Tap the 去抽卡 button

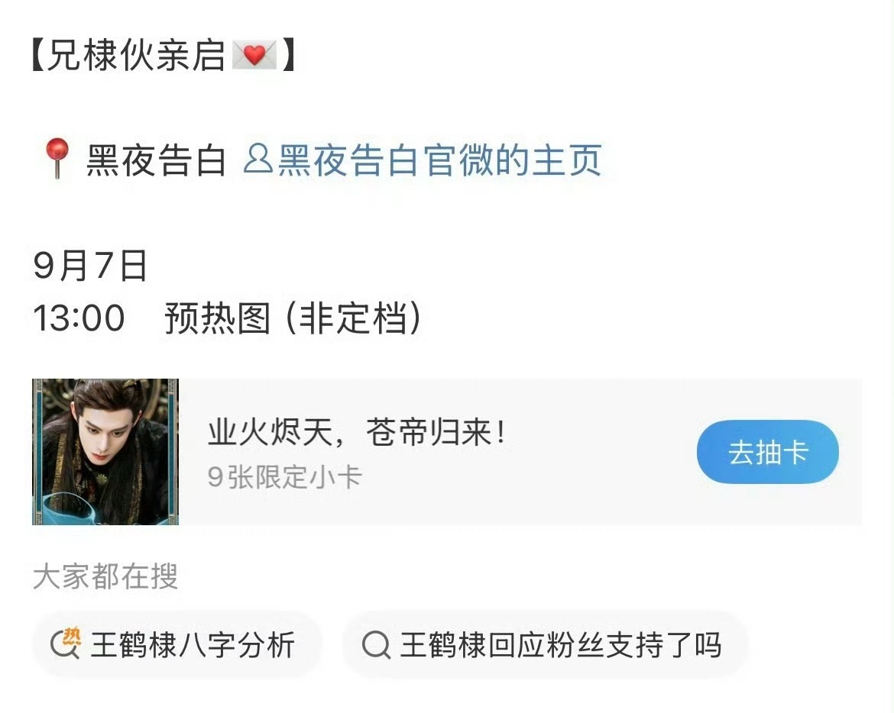pos(767,452)
